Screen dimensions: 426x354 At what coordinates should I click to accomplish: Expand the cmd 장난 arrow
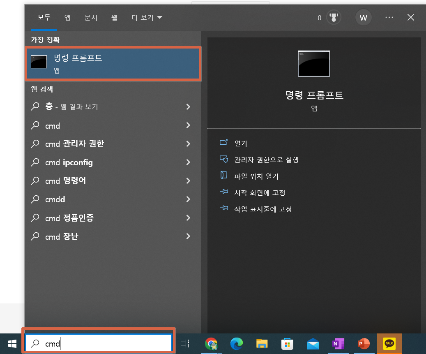click(188, 236)
